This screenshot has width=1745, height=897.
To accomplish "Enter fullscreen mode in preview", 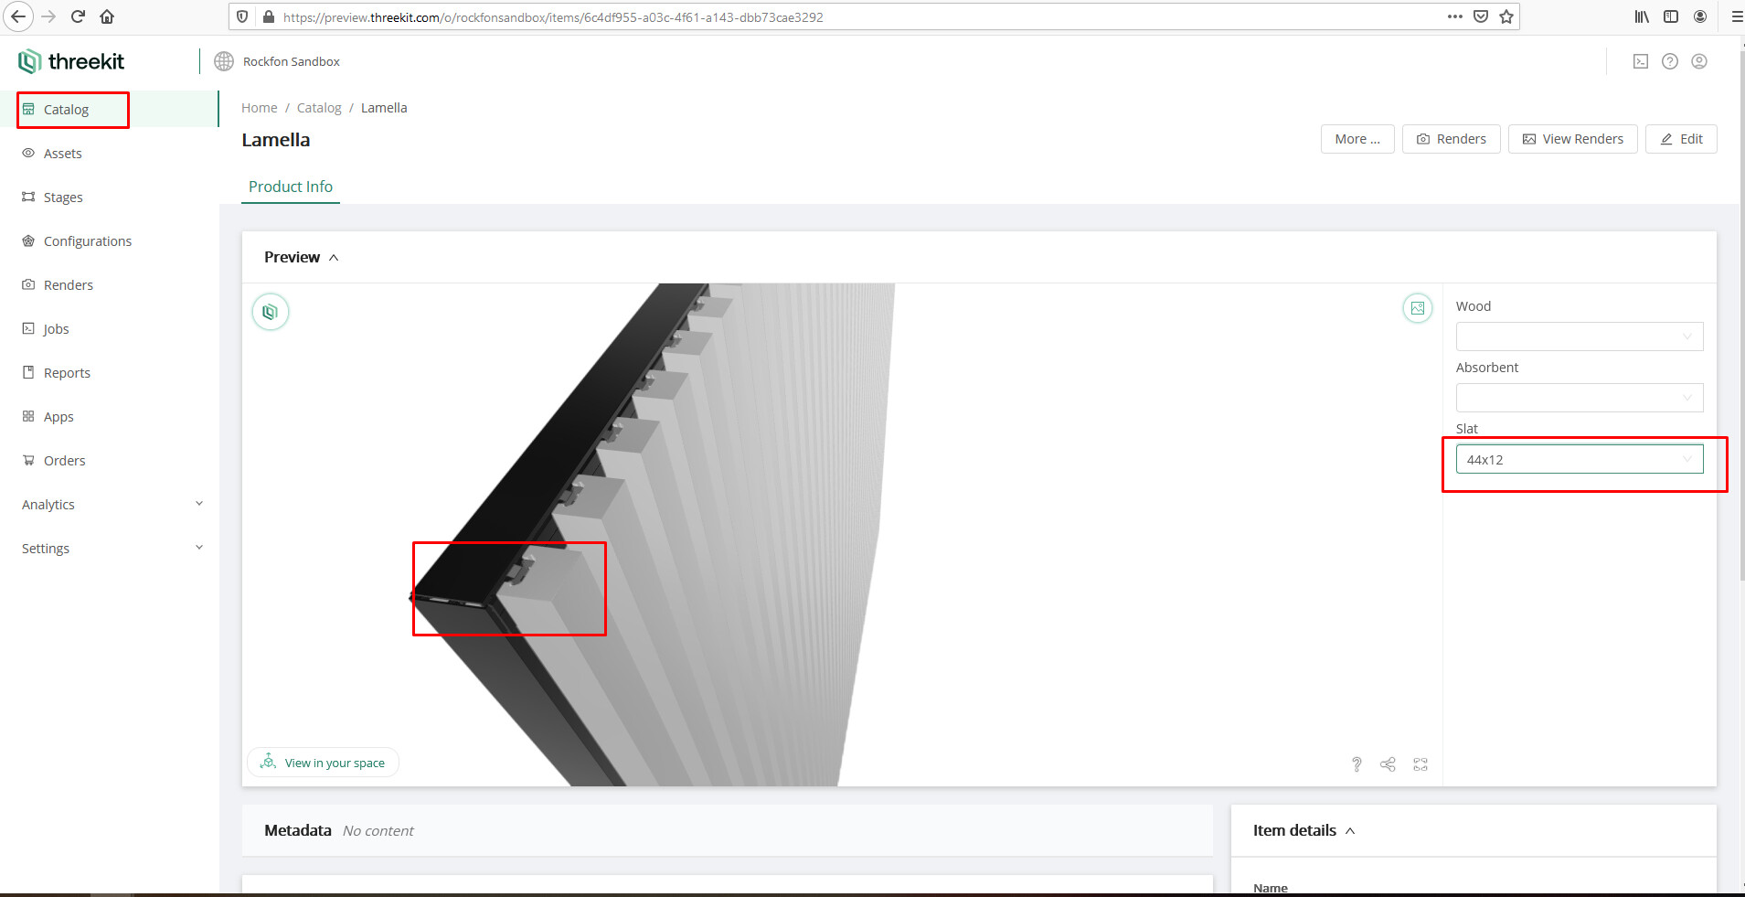I will point(1420,764).
